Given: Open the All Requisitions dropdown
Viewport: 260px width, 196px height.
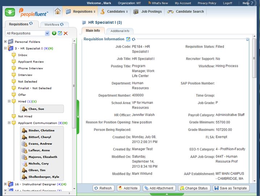Looking at the screenshot, I should click(47, 33).
